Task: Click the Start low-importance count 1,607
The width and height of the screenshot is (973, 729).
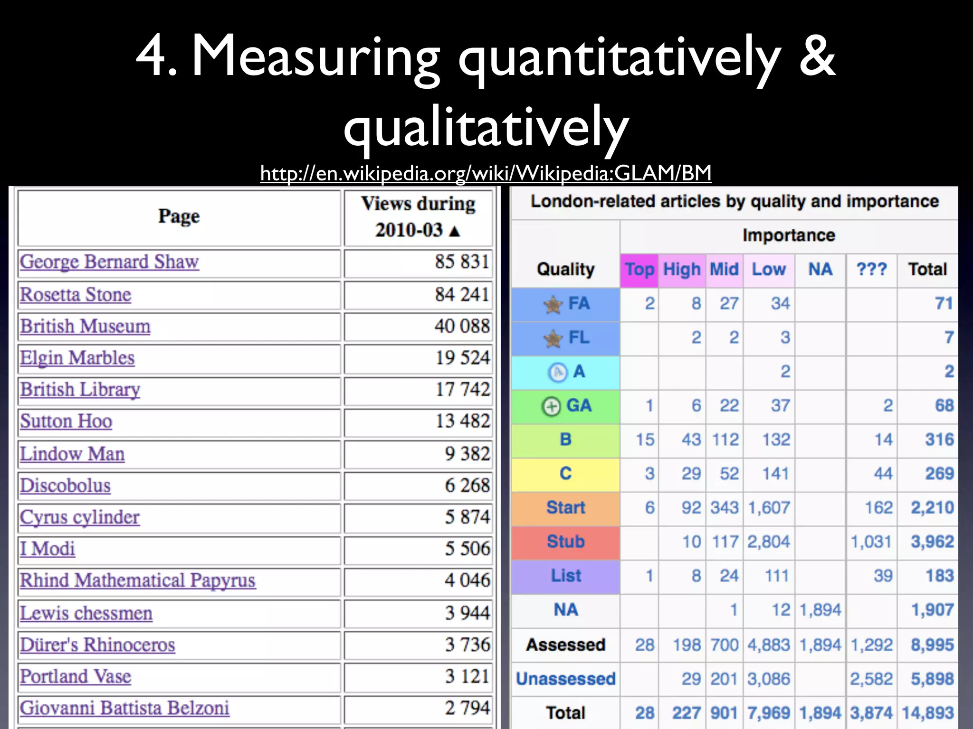Action: pyautogui.click(x=769, y=508)
